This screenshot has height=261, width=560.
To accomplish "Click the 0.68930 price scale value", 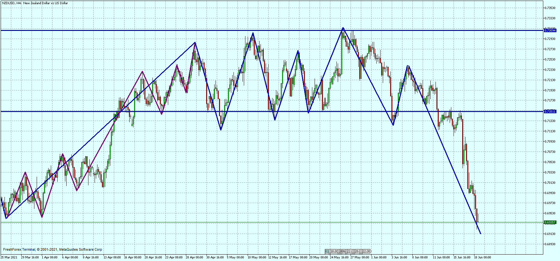I will pos(551,244).
